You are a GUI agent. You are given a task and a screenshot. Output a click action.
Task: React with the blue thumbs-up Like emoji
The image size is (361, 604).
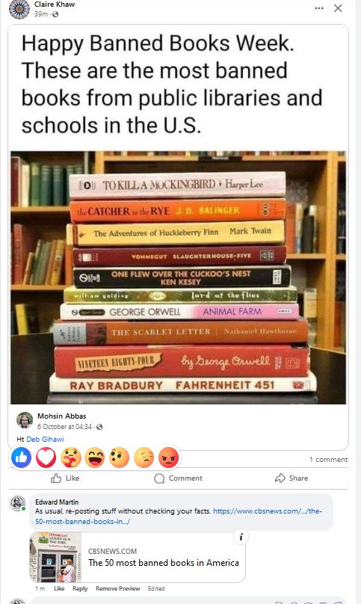pyautogui.click(x=22, y=457)
